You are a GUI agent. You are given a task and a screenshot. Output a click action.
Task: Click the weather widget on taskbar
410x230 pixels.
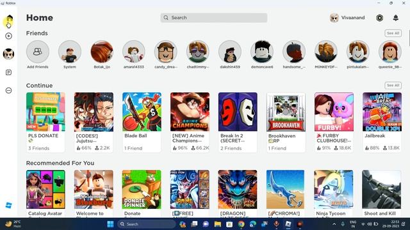[13, 224]
